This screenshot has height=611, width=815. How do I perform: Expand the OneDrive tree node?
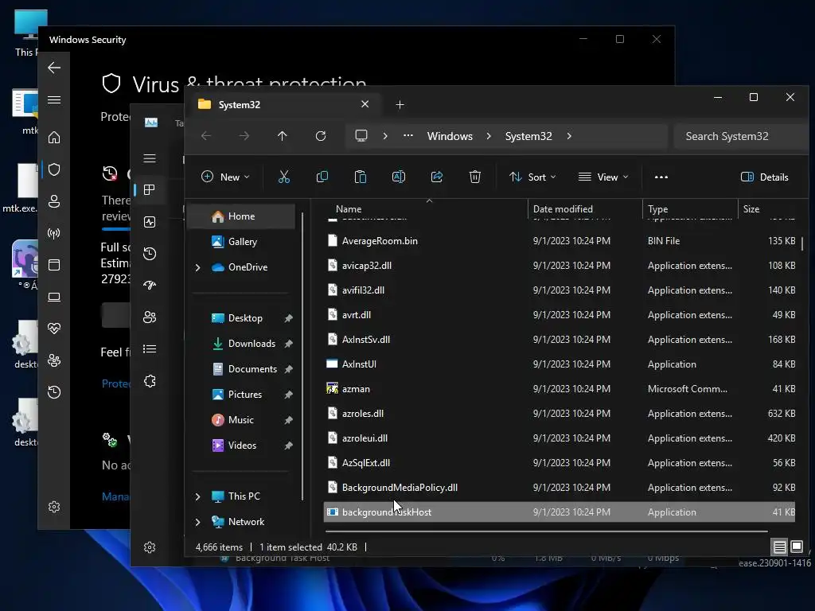coord(198,267)
